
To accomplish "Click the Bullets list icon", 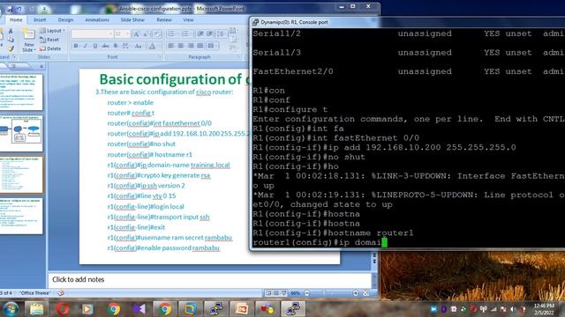I will tap(172, 34).
